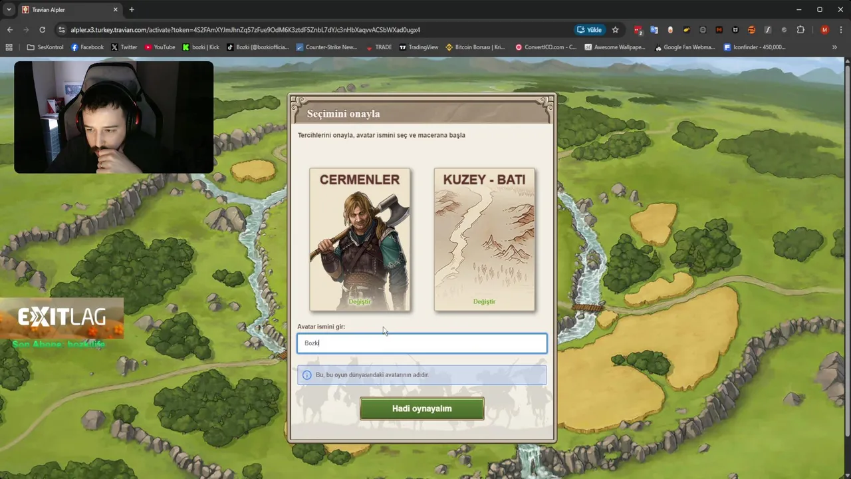Reload the Travian page

42,30
